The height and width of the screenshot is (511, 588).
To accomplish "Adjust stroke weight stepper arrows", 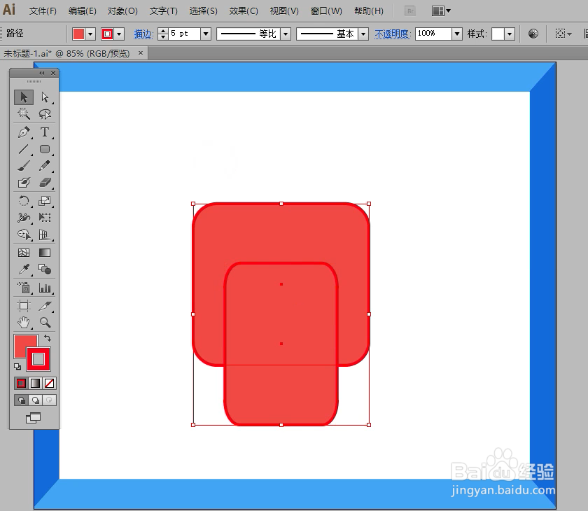I will point(162,34).
